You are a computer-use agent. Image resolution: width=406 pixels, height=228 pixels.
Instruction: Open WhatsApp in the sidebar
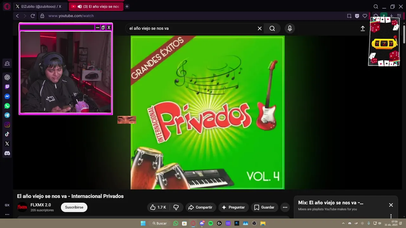click(7, 106)
